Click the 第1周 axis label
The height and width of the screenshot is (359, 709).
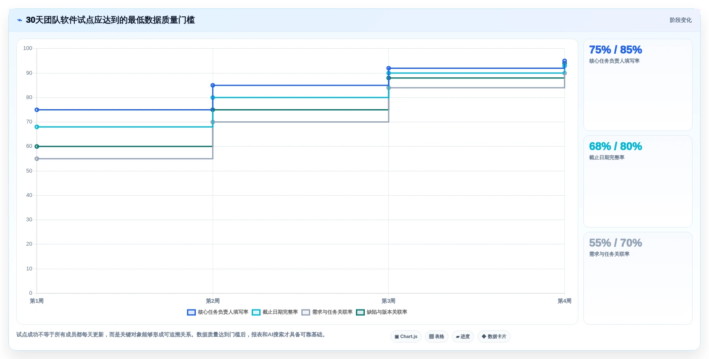37,301
